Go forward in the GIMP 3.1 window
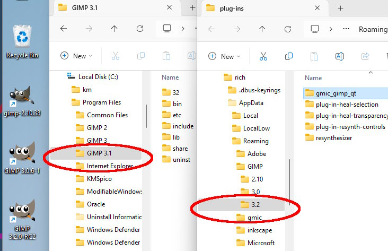The image size is (388, 251). coord(89,29)
